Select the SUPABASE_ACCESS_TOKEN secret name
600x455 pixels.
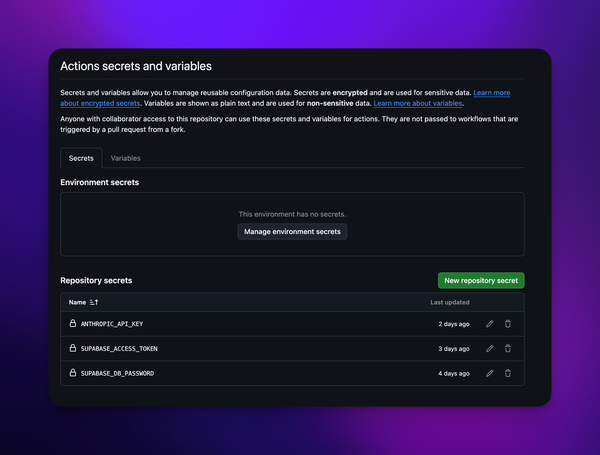(x=119, y=349)
